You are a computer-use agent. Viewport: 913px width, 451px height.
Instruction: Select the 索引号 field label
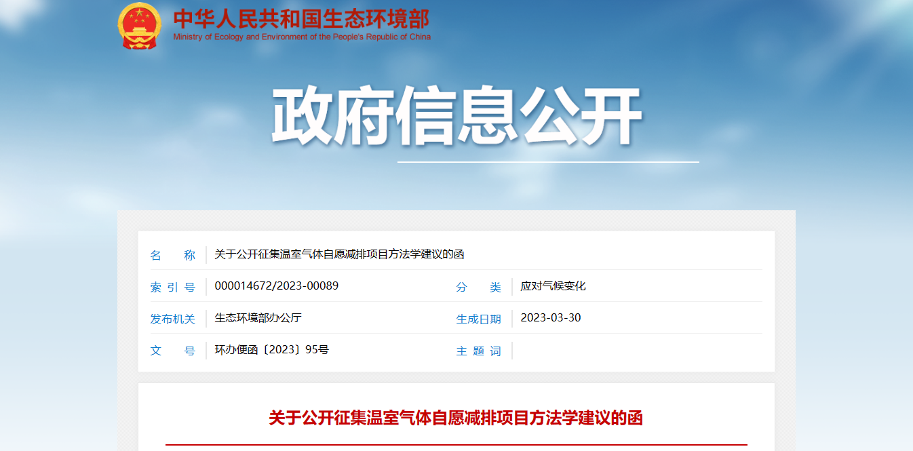(x=172, y=287)
